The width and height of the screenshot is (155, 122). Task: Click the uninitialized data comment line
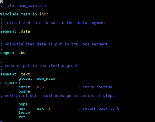(x=54, y=44)
